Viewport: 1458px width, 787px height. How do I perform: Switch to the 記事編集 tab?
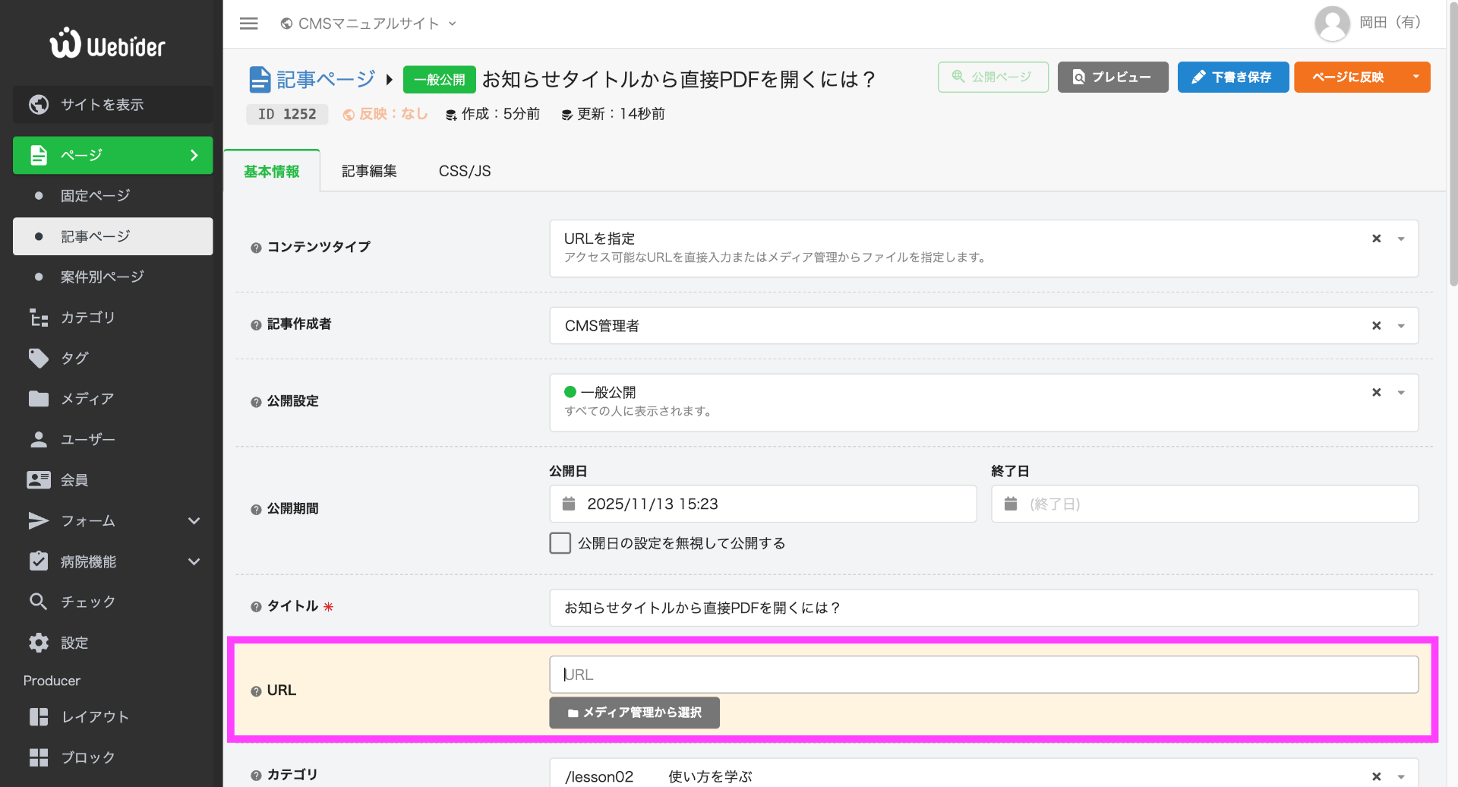(369, 171)
